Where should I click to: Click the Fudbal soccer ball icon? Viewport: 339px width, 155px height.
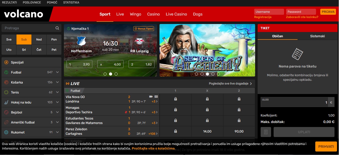pos(6,72)
